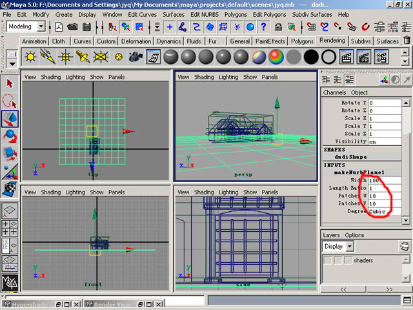413x310 pixels.
Task: Open the Polygons menu in menu bar
Action: point(236,14)
